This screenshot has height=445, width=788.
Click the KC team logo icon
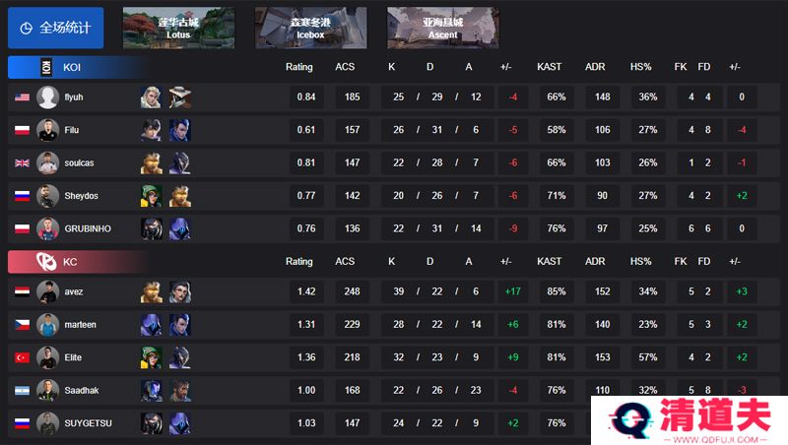pyautogui.click(x=46, y=262)
